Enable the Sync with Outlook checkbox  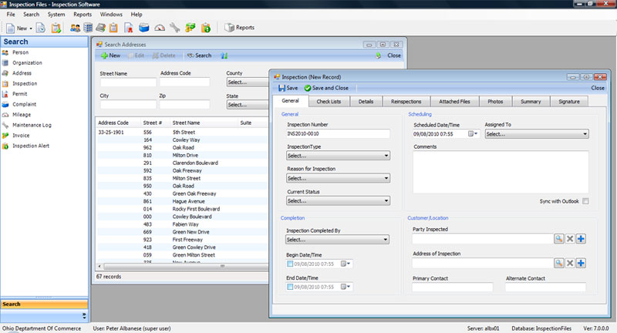pyautogui.click(x=585, y=201)
